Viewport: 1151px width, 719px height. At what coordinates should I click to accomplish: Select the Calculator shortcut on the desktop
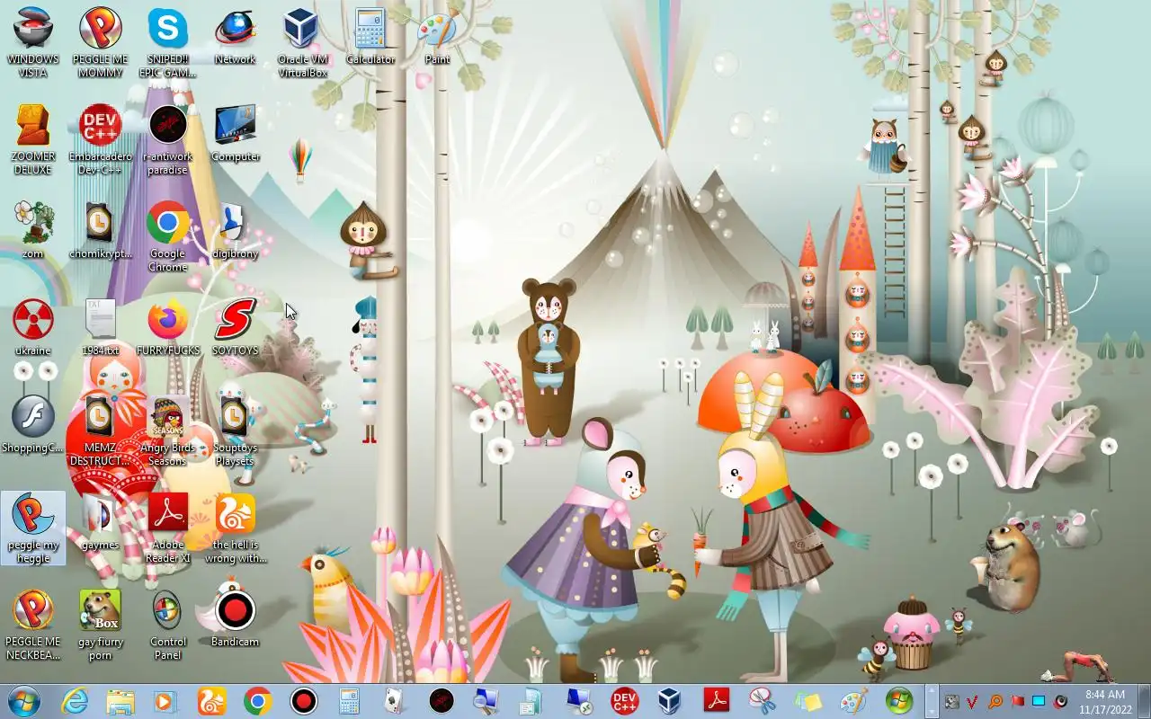tap(370, 36)
